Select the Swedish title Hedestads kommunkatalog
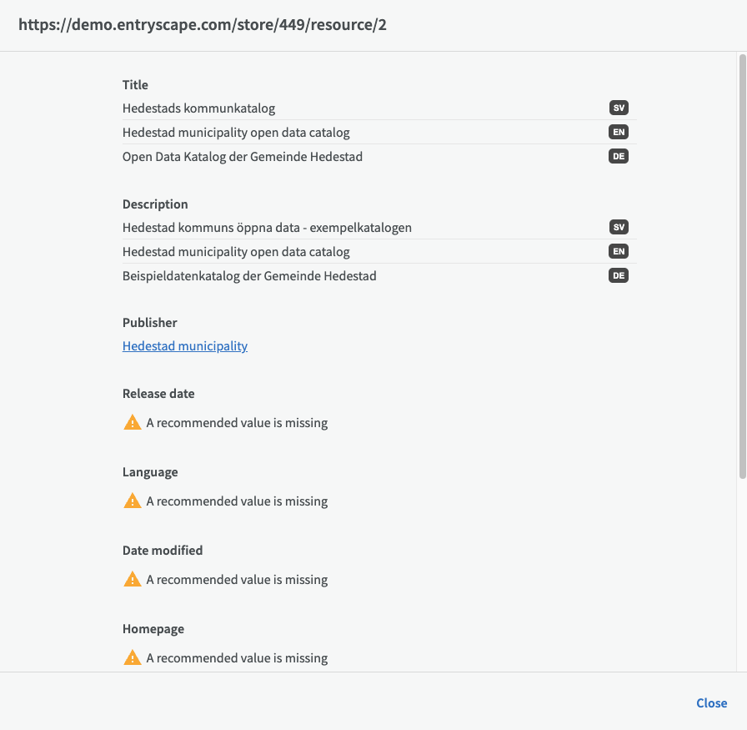747x730 pixels. (x=198, y=108)
